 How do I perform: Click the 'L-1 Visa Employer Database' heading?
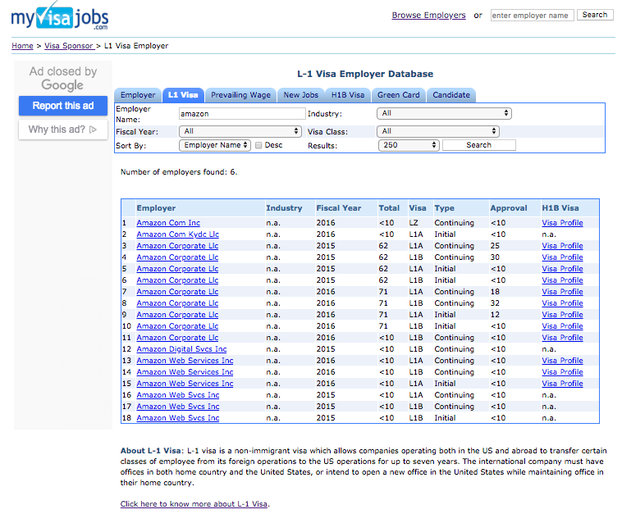pyautogui.click(x=365, y=74)
